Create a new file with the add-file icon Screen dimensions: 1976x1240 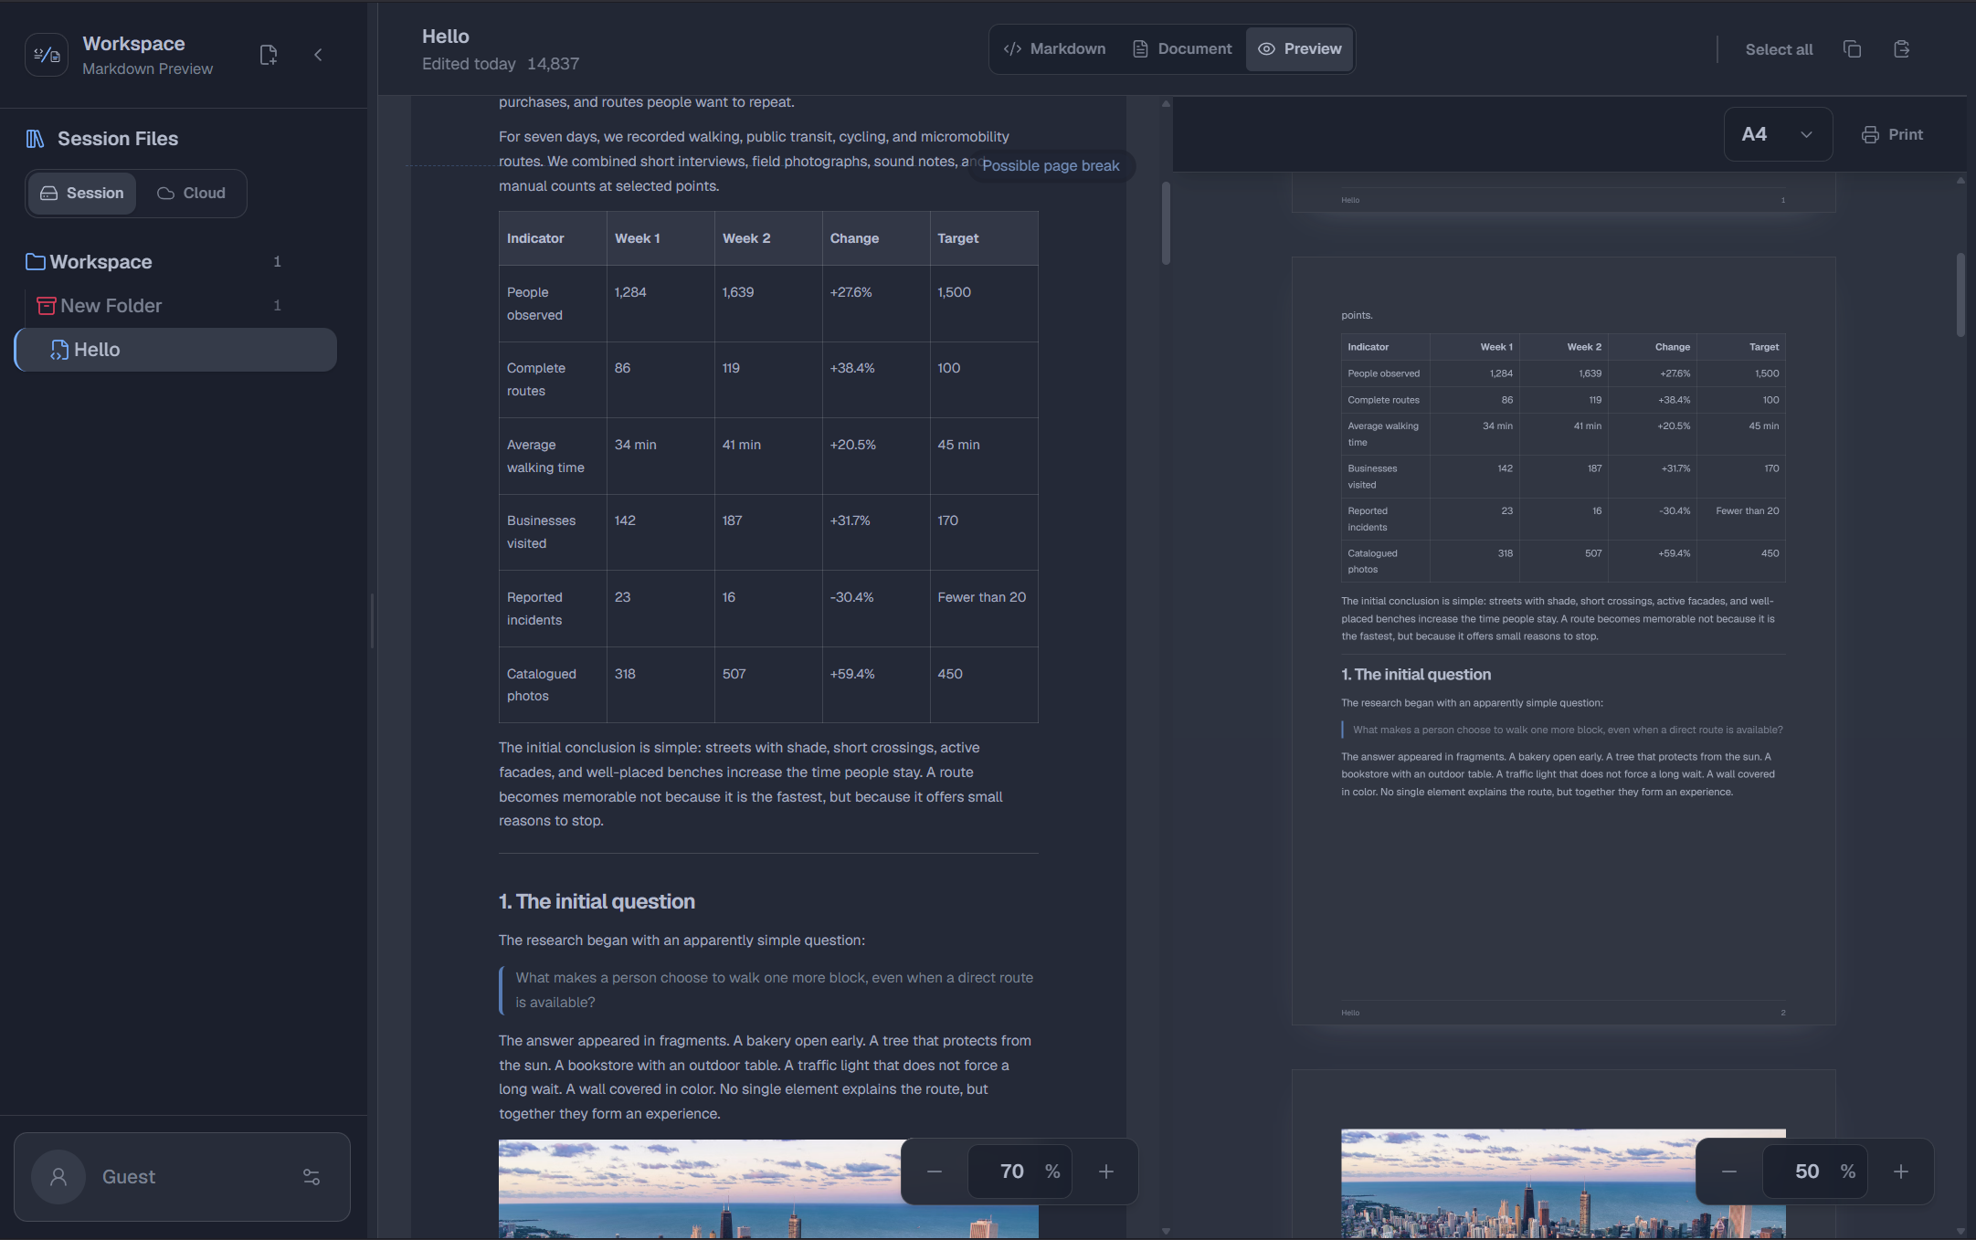click(x=269, y=55)
